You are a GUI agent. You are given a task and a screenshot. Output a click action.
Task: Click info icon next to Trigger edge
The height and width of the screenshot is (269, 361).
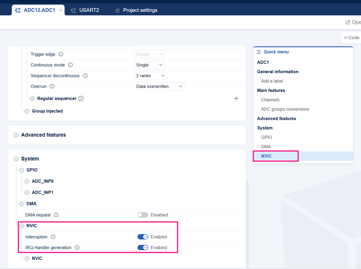[61, 54]
